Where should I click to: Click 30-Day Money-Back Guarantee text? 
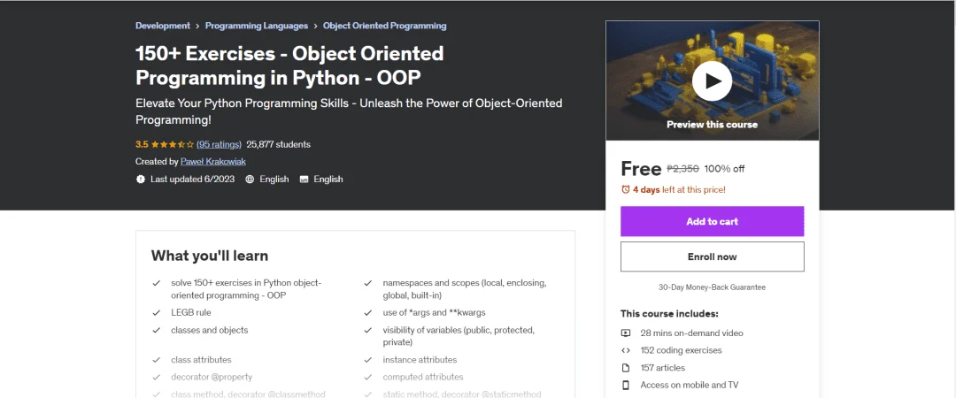tap(712, 287)
